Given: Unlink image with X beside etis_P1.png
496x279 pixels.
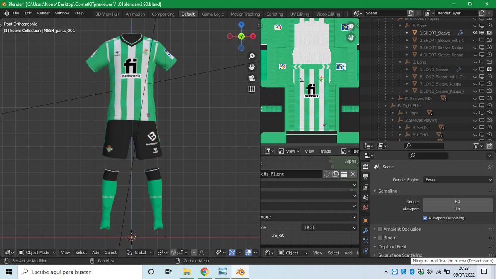Looking at the screenshot, I should pyautogui.click(x=353, y=174).
